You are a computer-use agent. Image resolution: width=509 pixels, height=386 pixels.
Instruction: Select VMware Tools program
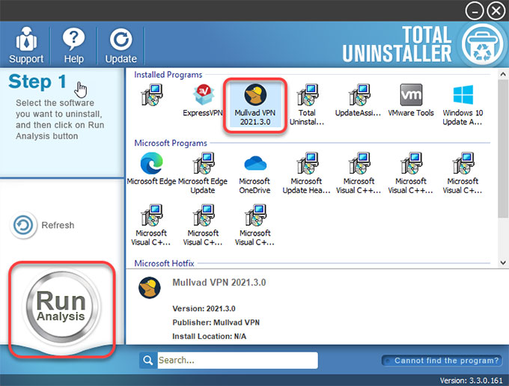tap(411, 100)
